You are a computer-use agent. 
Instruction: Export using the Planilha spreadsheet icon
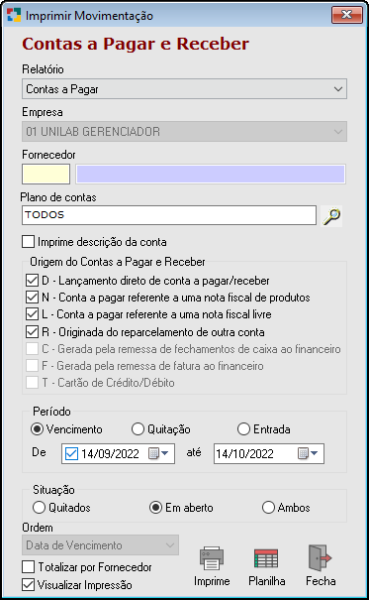[x=266, y=558]
